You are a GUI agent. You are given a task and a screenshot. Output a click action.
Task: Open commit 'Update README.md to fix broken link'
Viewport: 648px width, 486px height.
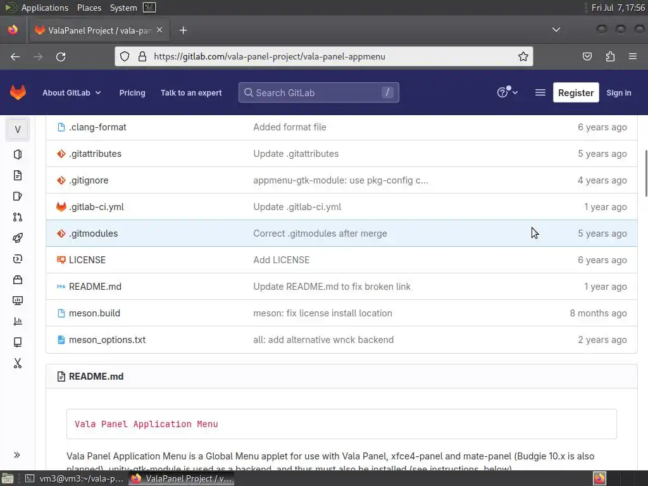(x=332, y=287)
